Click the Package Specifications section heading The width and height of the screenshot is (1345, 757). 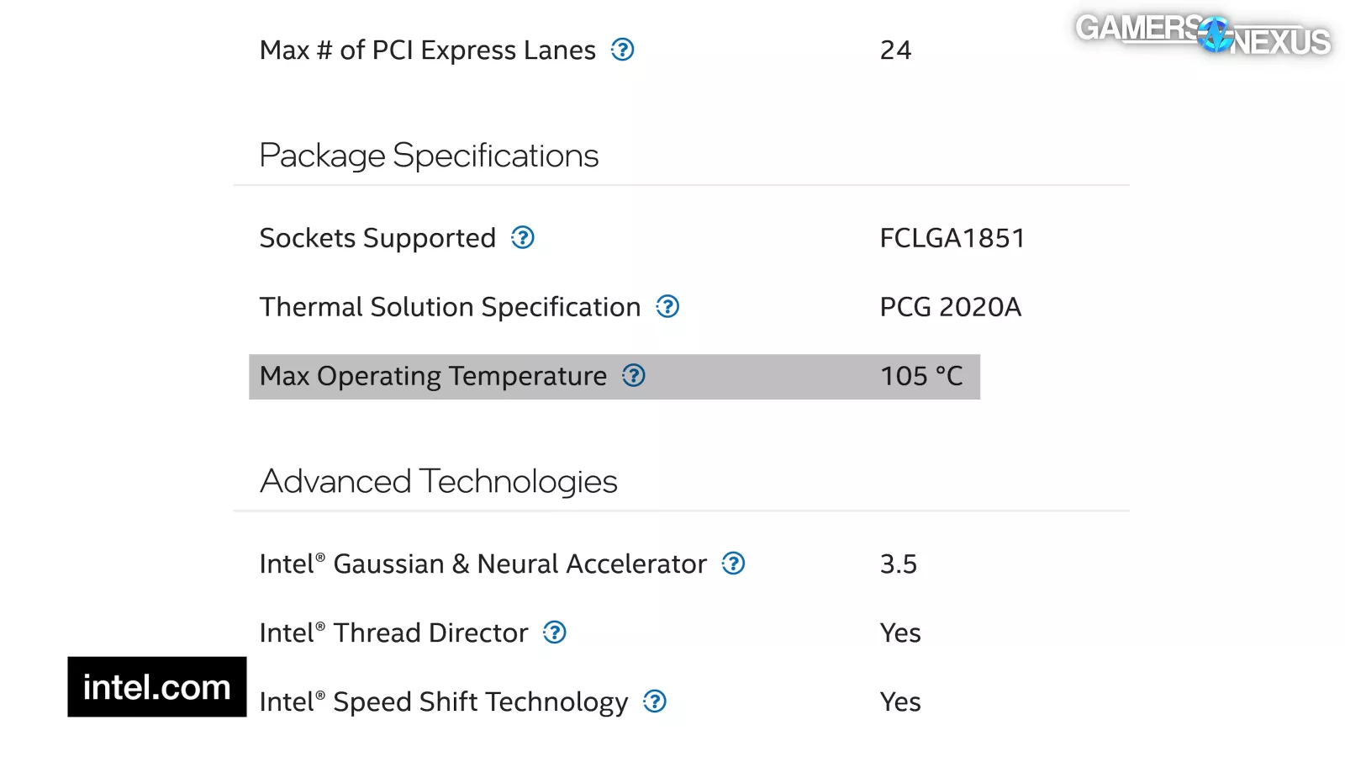click(x=429, y=156)
